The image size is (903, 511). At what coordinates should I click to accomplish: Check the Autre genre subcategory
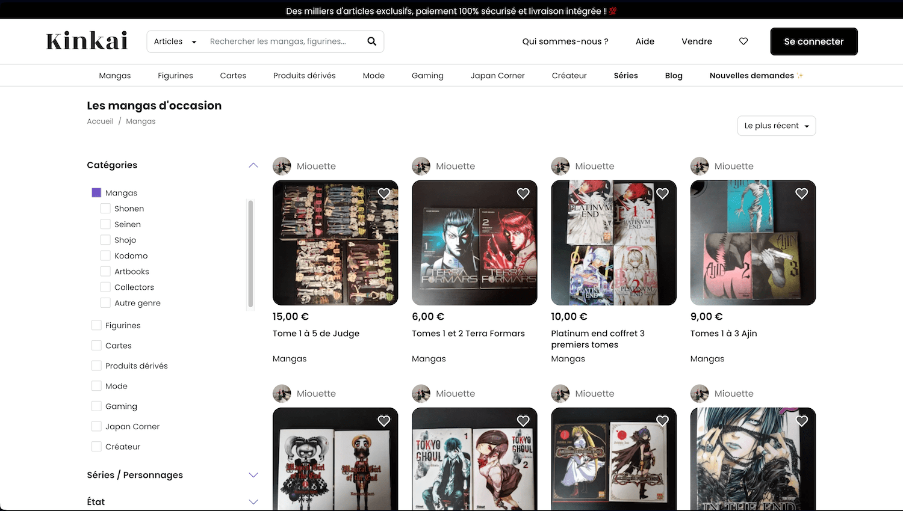point(105,303)
